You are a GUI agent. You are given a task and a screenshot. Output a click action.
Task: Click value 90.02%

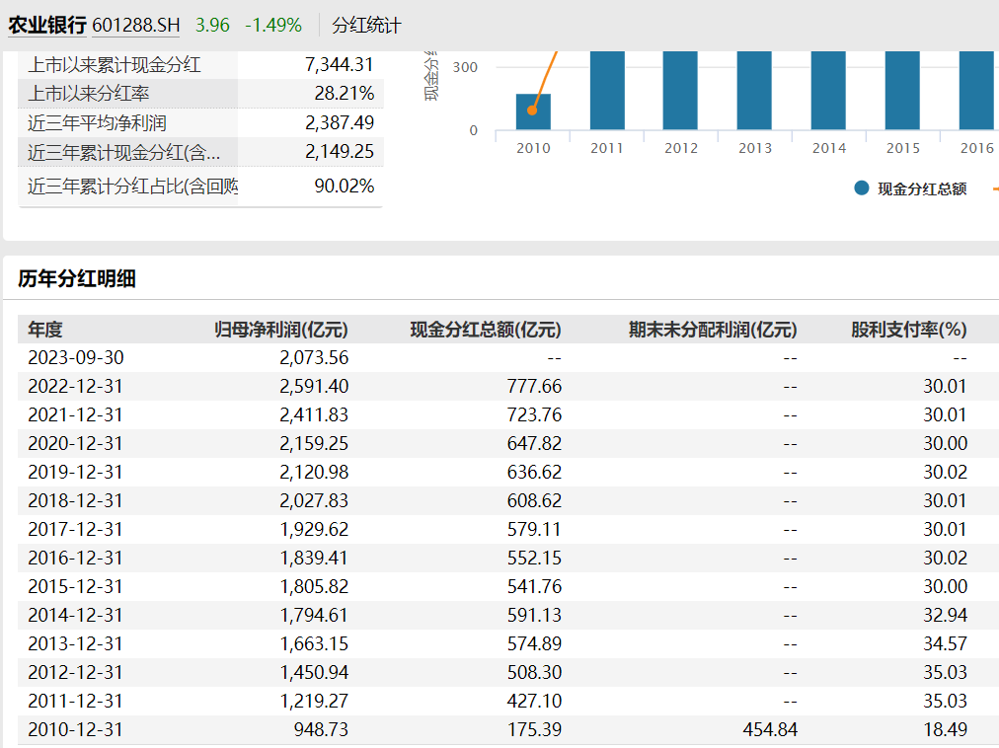345,187
